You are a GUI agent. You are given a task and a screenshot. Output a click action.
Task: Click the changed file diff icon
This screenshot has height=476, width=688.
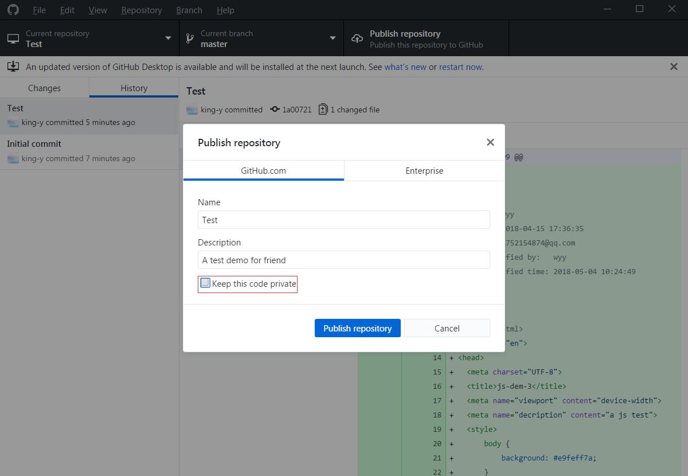click(323, 110)
